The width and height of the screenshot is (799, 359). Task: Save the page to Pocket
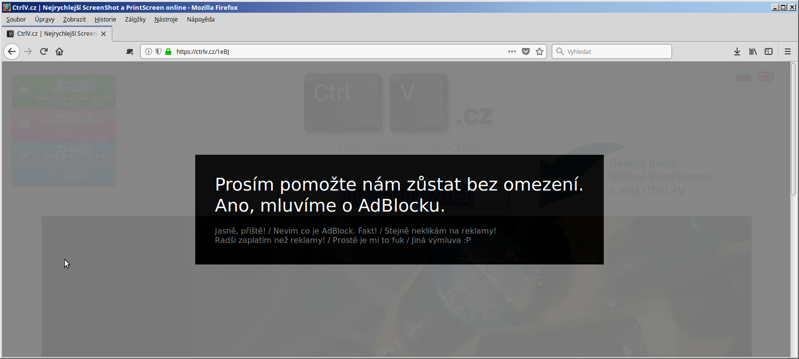[x=526, y=51]
